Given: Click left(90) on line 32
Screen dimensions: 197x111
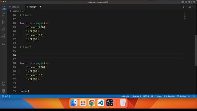Looking at the screenshot, I should pos(33,79).
